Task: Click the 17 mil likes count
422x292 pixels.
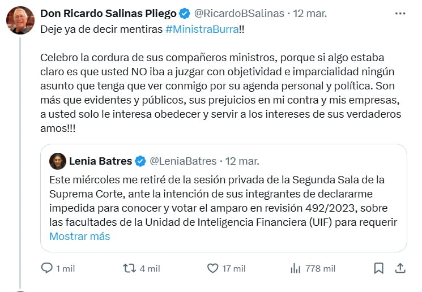Action: coord(233,268)
